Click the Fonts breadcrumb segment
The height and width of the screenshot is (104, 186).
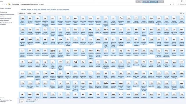coord(42,4)
